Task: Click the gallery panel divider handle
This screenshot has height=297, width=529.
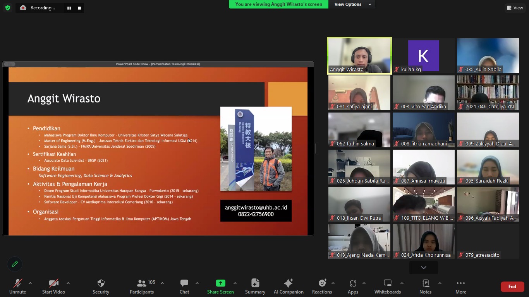Action: [x=316, y=148]
